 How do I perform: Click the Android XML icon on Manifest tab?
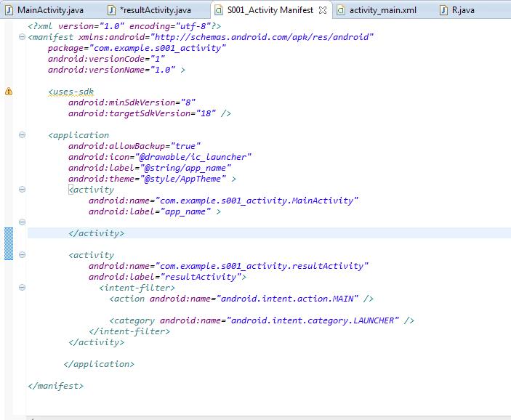[x=219, y=10]
